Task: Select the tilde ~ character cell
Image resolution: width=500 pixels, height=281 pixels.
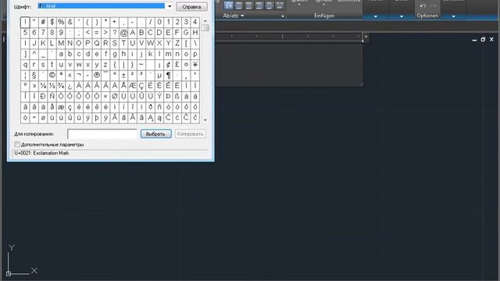Action: (141, 64)
